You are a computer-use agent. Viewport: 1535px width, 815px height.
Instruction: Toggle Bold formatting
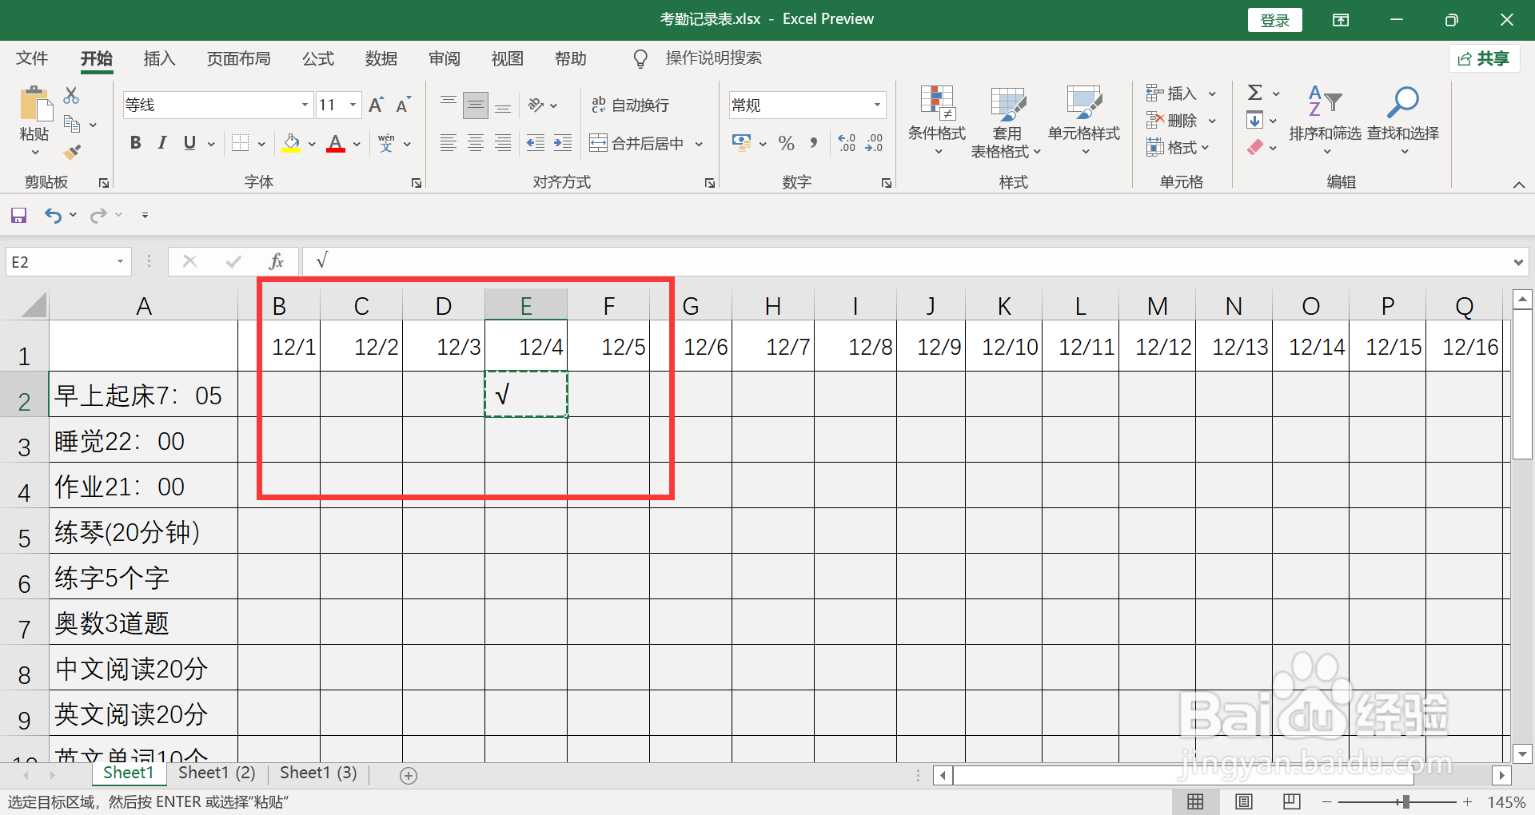(x=136, y=143)
